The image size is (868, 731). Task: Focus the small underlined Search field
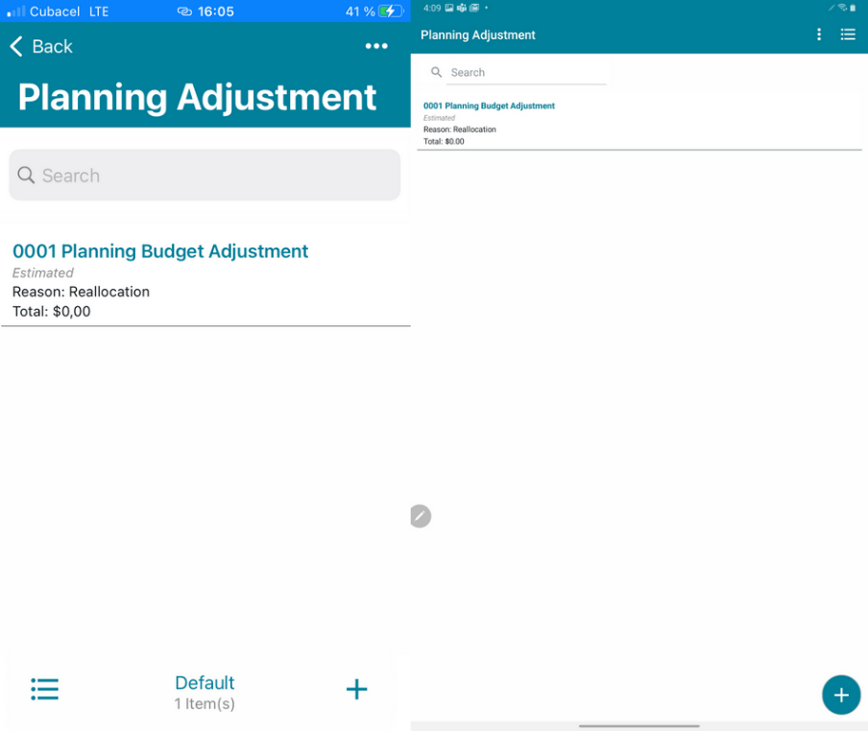526,73
